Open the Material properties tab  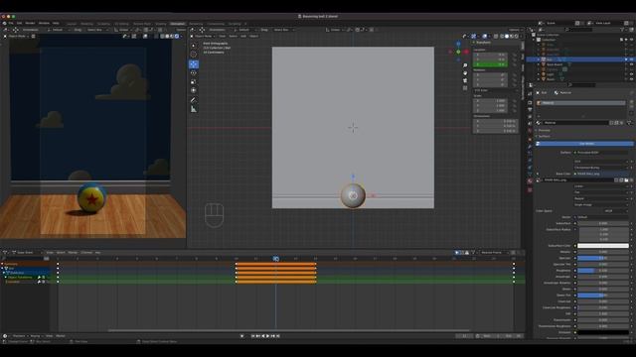[530, 181]
